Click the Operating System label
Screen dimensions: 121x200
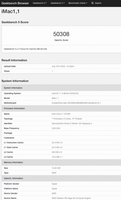(12, 93)
